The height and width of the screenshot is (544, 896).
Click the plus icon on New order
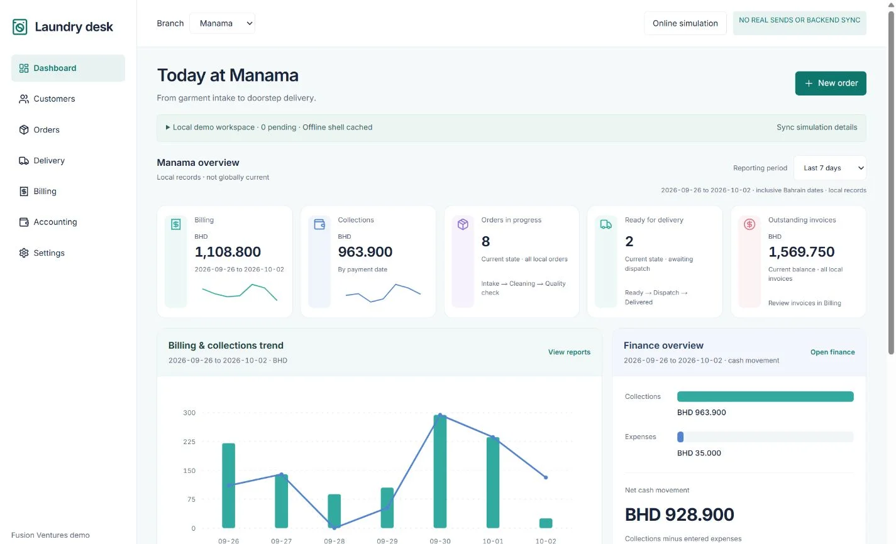809,83
